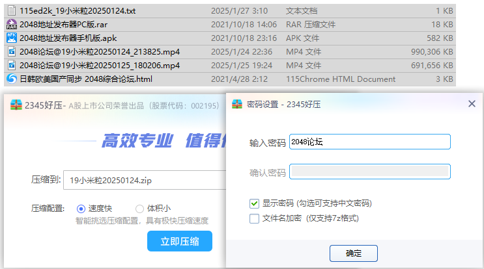Click the video icon of the 213825.mp4 file
Screen dimensions: 484x269
point(12,51)
